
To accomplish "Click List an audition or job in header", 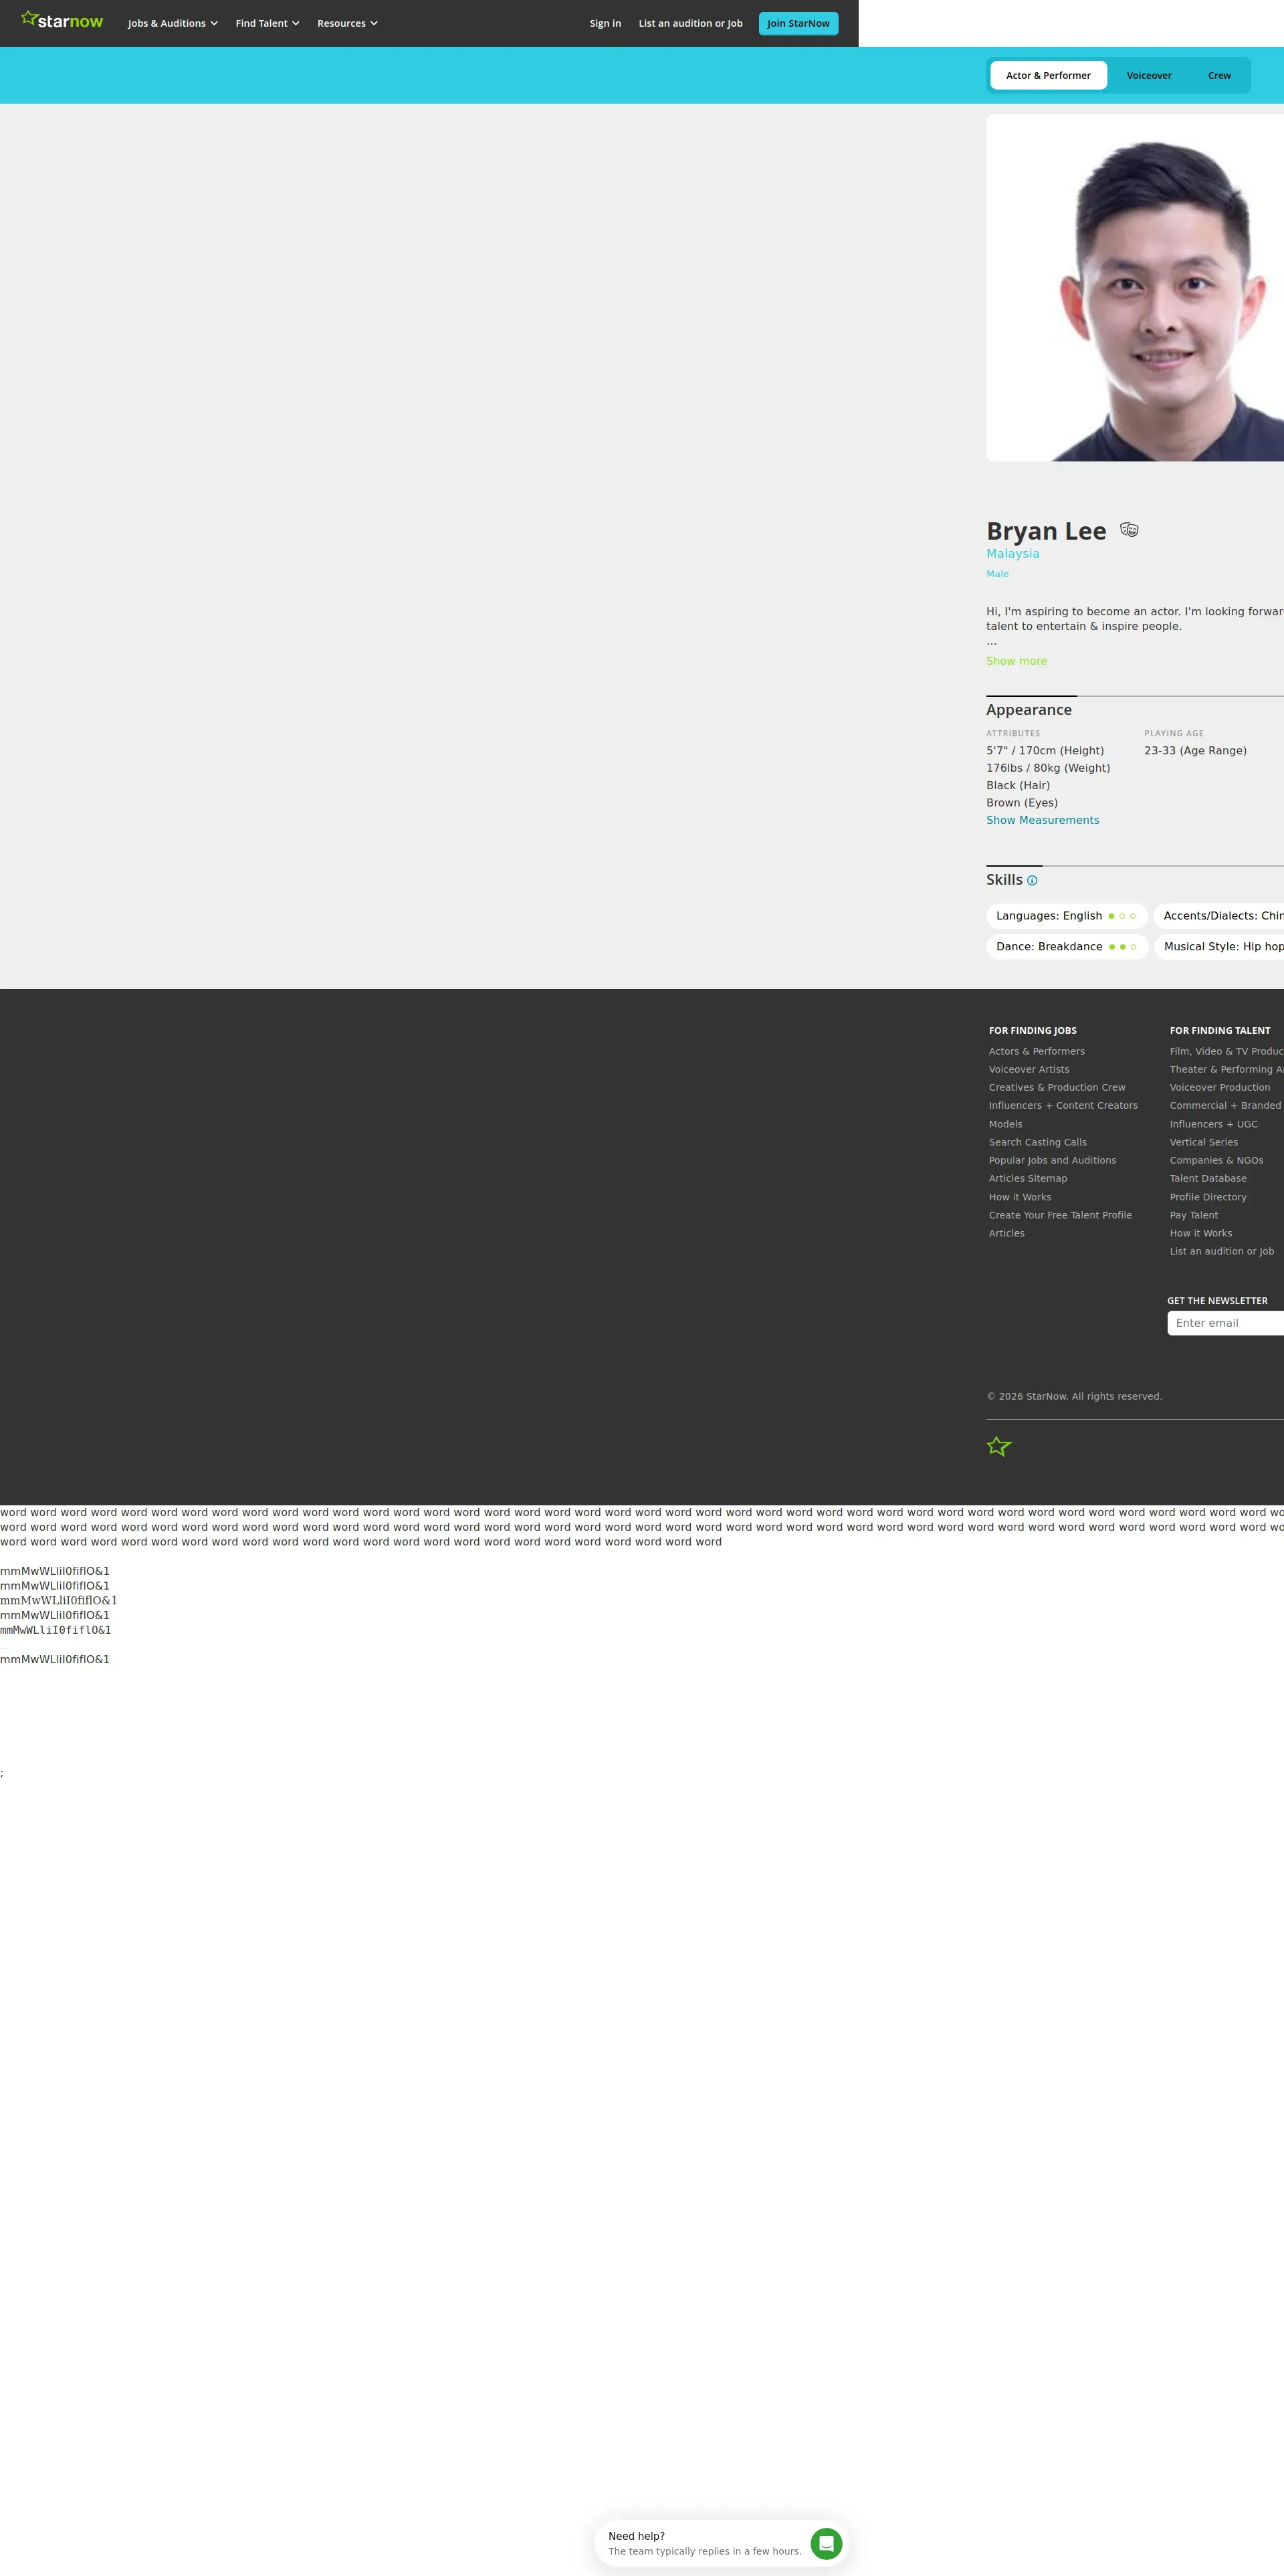I will click(690, 23).
